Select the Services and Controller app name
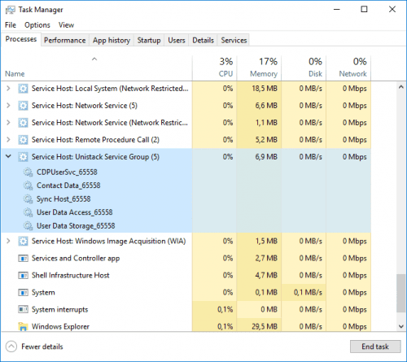The width and height of the screenshot is (407, 362). pos(76,259)
